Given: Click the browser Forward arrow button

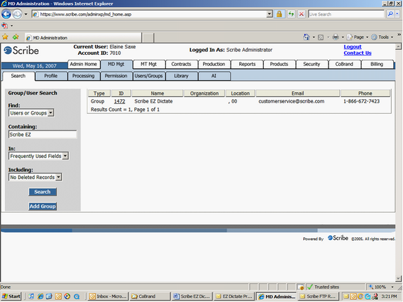Looking at the screenshot, I should (17, 14).
